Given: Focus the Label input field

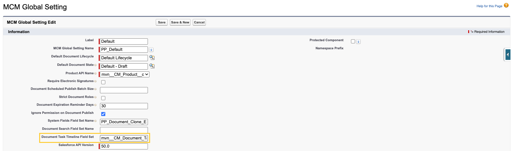Looking at the screenshot, I should (x=124, y=41).
